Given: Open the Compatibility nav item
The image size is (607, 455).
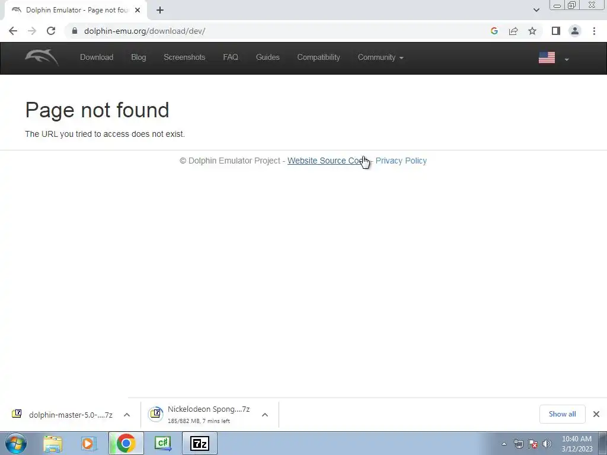Looking at the screenshot, I should click(x=318, y=57).
